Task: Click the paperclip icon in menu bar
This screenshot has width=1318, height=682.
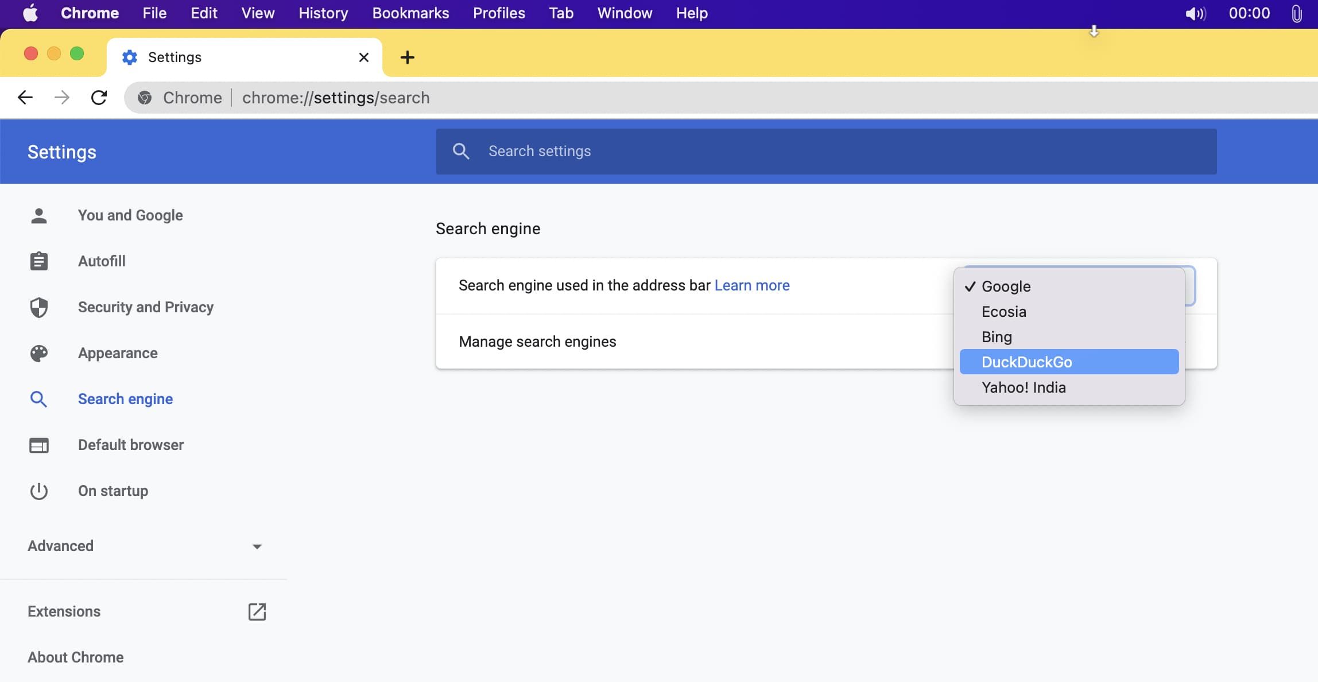Action: (1296, 13)
